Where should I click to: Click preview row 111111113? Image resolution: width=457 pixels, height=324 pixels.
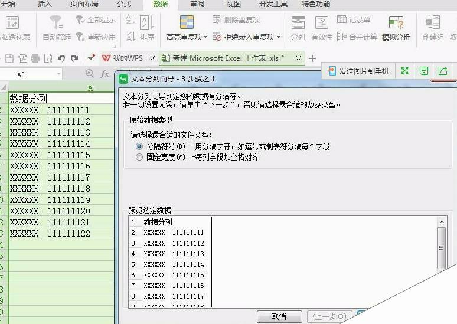174,254
